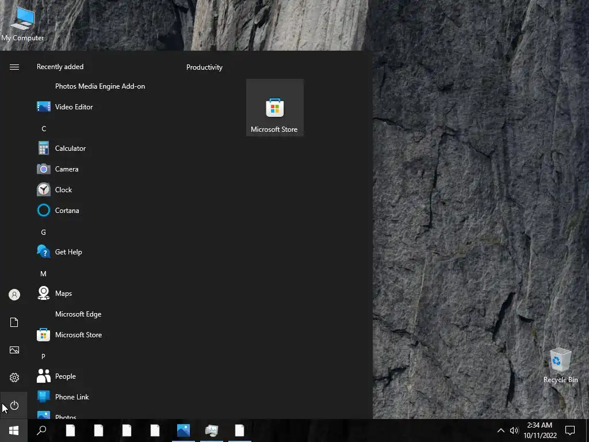Click the Power button

pos(14,405)
